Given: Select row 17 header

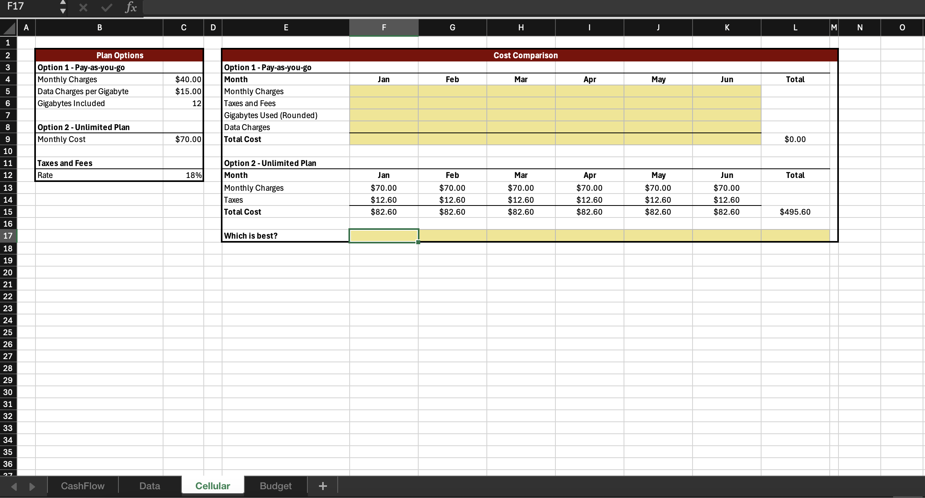Looking at the screenshot, I should coord(8,236).
